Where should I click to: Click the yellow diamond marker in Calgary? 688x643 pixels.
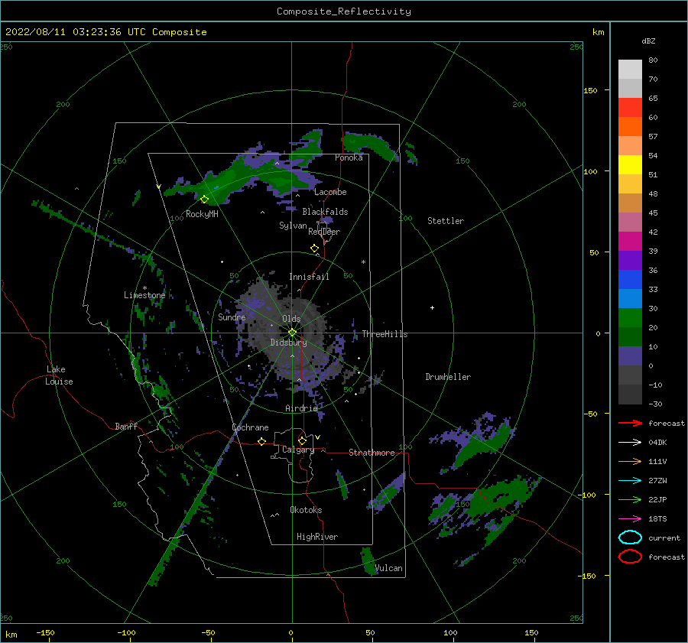tap(302, 440)
